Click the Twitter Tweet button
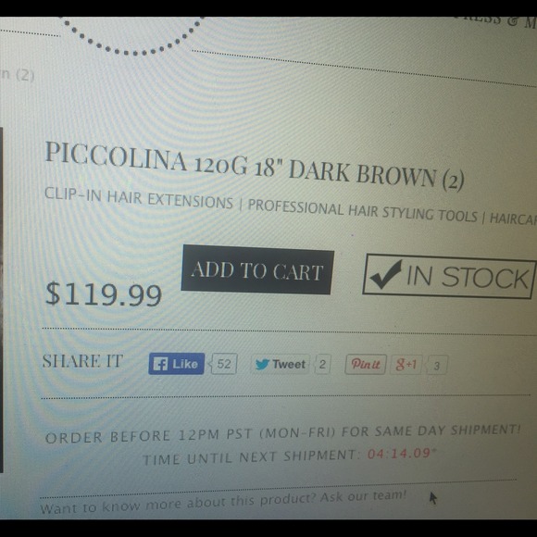Viewport: 537px width, 537px height. pyautogui.click(x=281, y=364)
